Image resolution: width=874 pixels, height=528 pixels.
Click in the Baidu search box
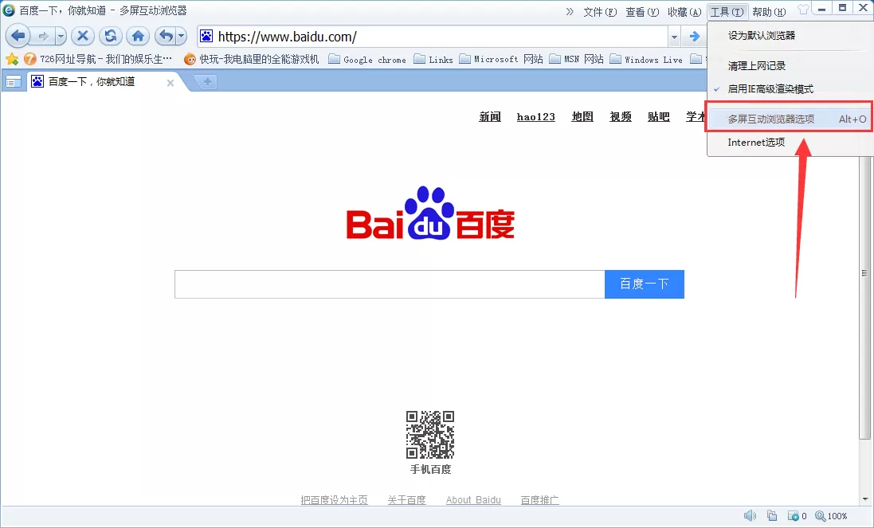pos(390,284)
